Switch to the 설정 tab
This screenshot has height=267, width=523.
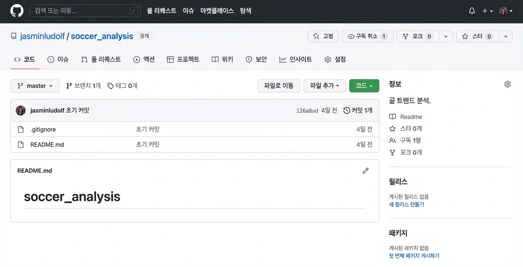click(335, 59)
